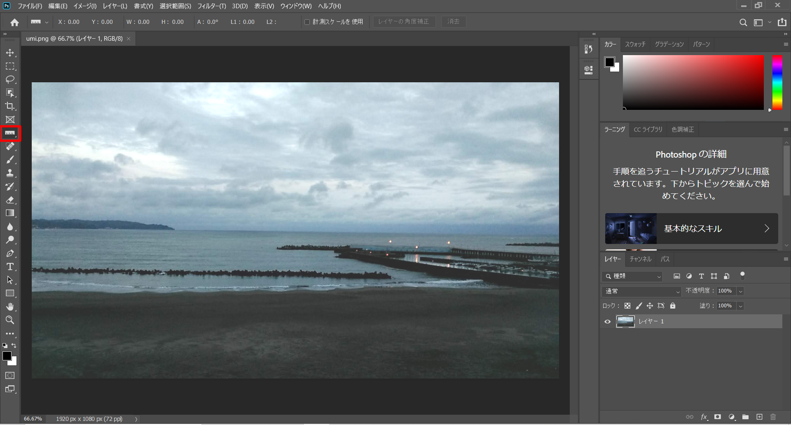Select the Dodge tool
The height and width of the screenshot is (425, 791).
(10, 240)
